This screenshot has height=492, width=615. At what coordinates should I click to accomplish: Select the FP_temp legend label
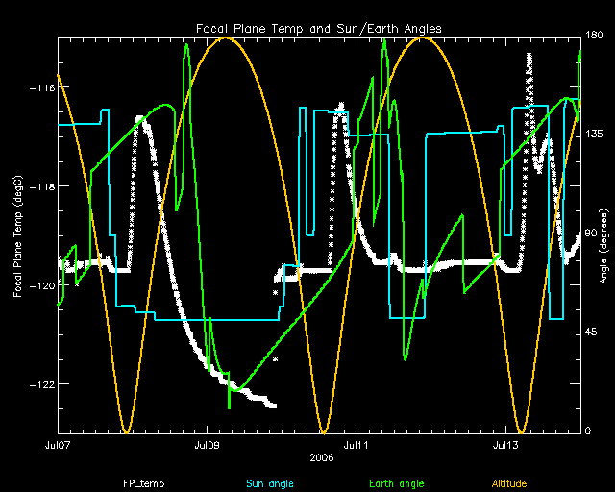point(140,483)
